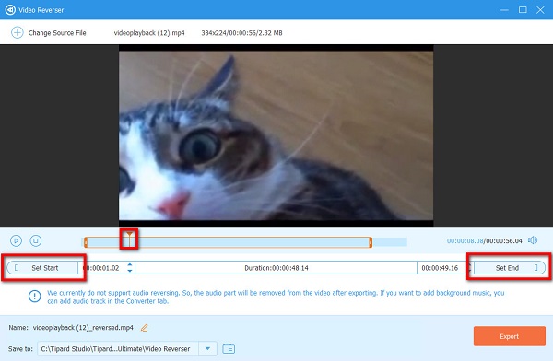
Task: Stop the video playback
Action: 36,240
